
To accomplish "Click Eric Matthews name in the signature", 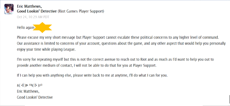I will click(28, 91).
